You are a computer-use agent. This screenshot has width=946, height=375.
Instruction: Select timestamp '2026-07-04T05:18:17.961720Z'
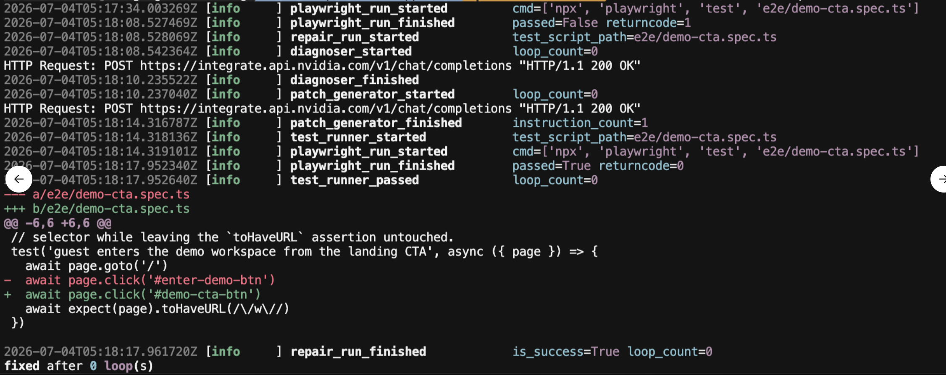pyautogui.click(x=100, y=352)
